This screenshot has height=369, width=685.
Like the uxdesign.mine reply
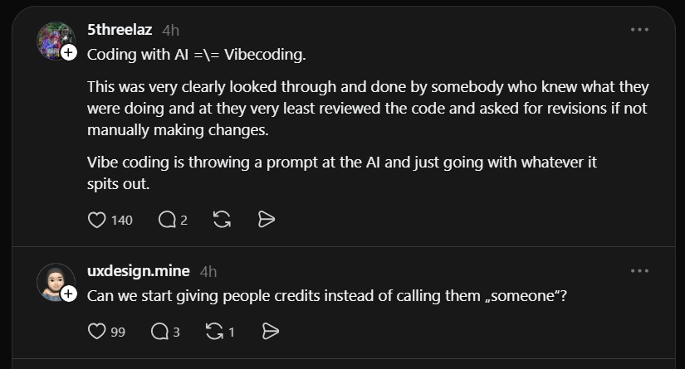point(98,332)
